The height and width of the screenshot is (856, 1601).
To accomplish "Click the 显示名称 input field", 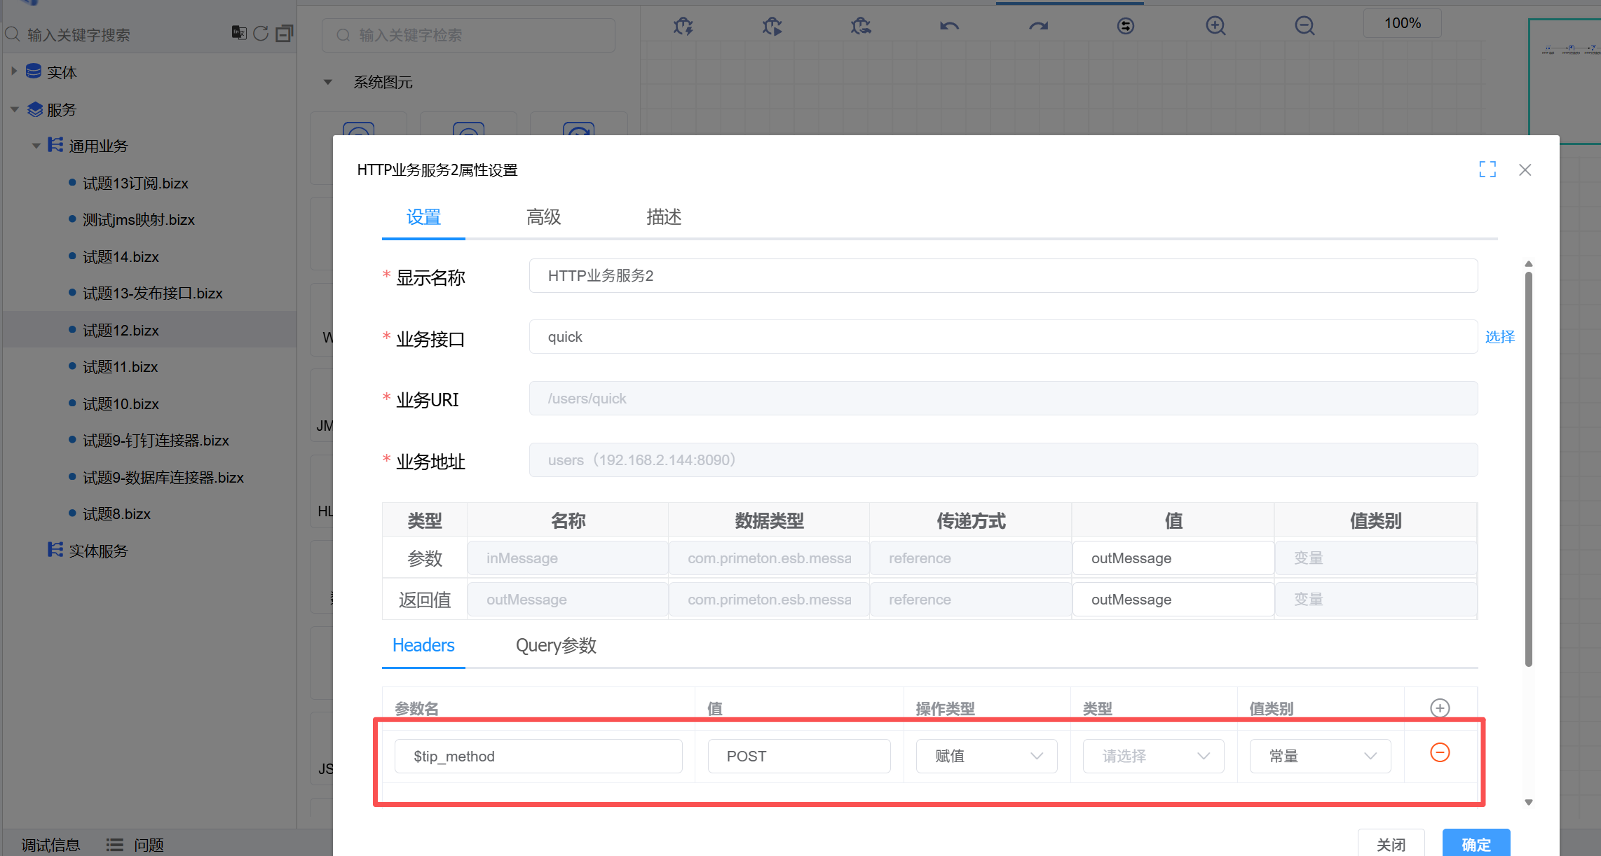I will pyautogui.click(x=1002, y=276).
